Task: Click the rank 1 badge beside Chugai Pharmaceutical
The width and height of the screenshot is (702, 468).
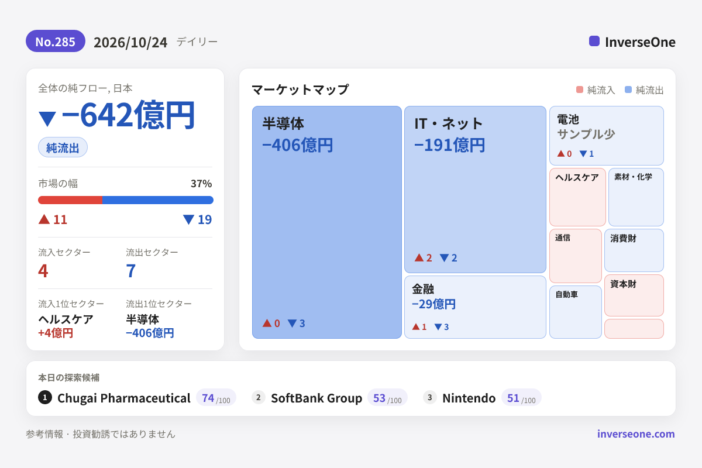Action: [45, 398]
